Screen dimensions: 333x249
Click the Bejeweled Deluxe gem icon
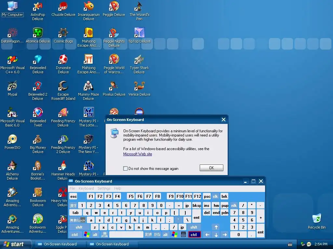pyautogui.click(x=38, y=64)
